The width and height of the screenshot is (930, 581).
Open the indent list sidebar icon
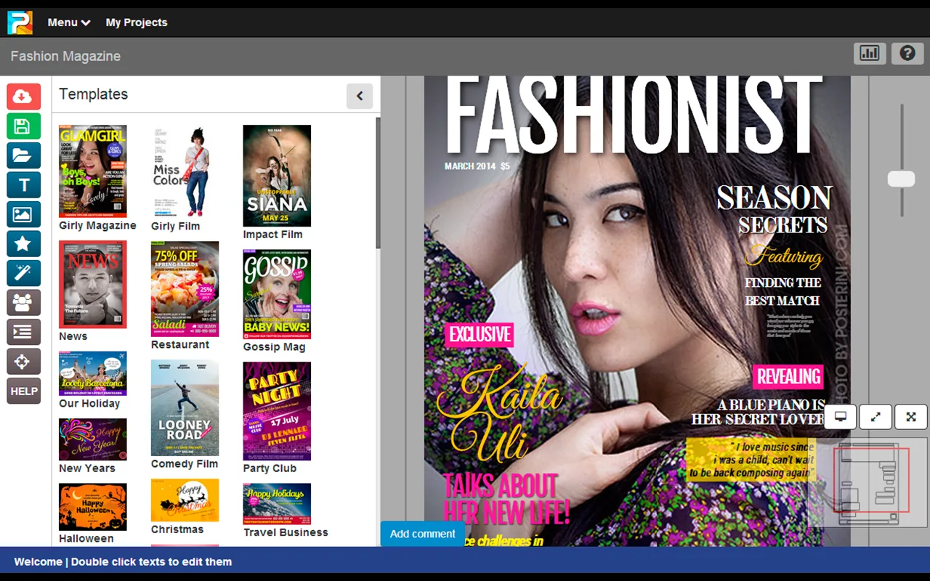point(24,332)
